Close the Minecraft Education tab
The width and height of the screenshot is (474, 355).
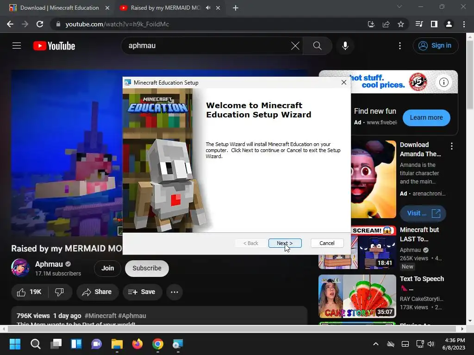tap(107, 8)
